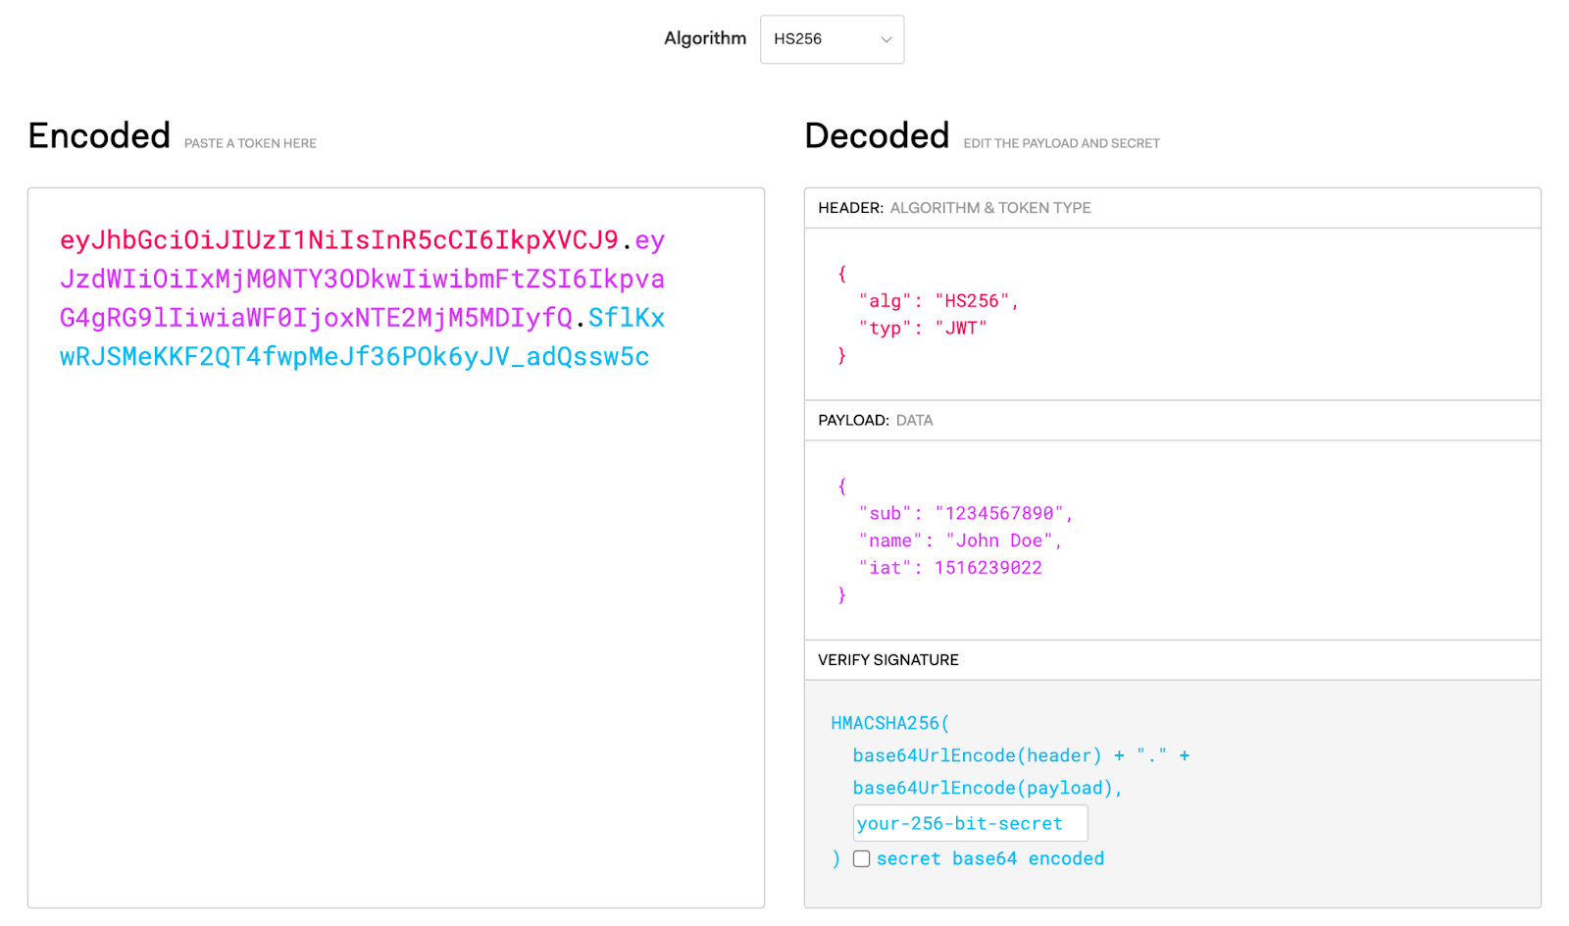This screenshot has height=926, width=1569.
Task: Click the "name": "John Doe" payload line
Action: [x=960, y=540]
